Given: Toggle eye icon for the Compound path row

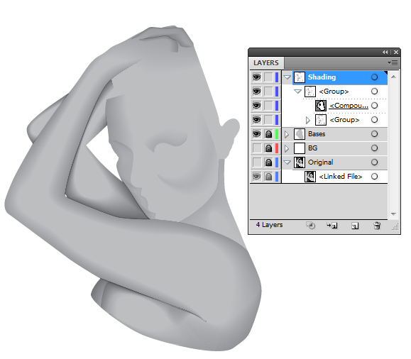Looking at the screenshot, I should pos(257,106).
